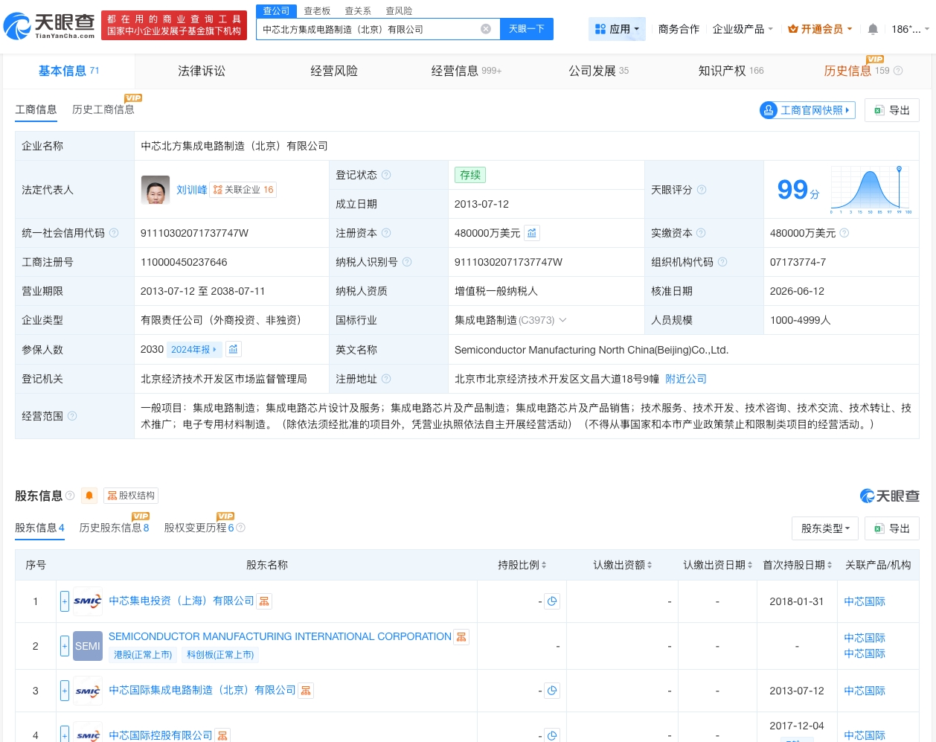Click the 天眼一下 search button
This screenshot has height=742, width=936.
click(x=527, y=29)
